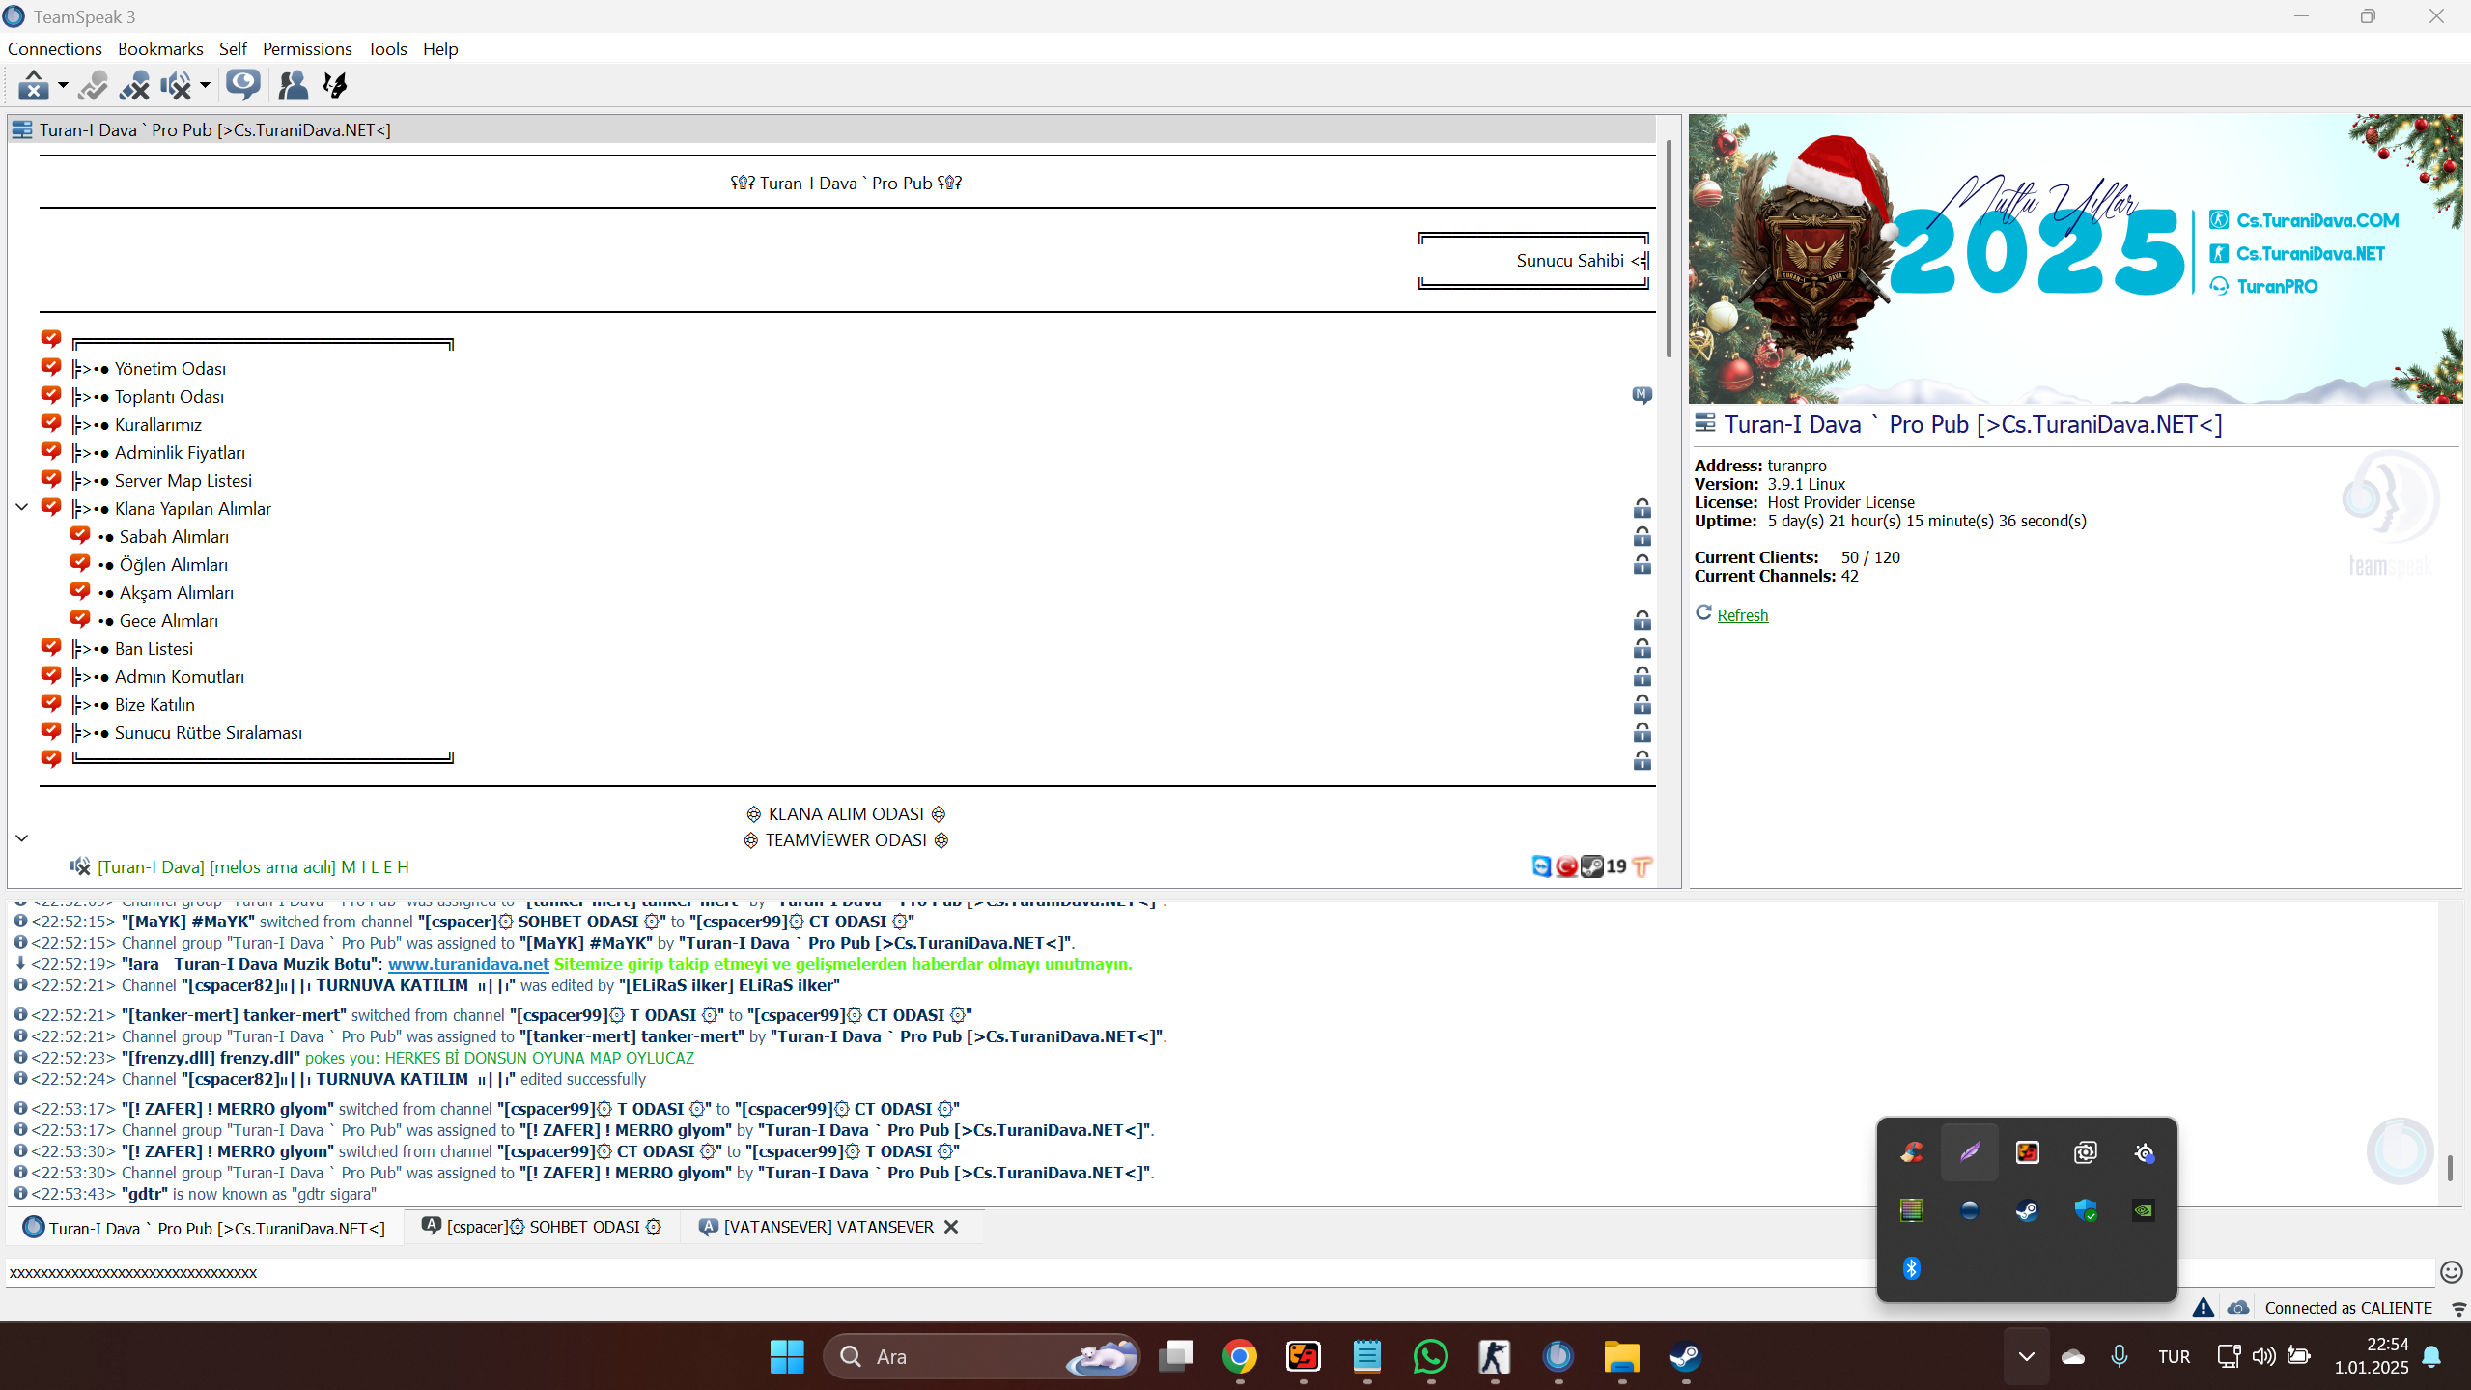Image resolution: width=2471 pixels, height=1390 pixels.
Task: Select the Öğlen Alımları subchannel
Action: click(x=174, y=564)
